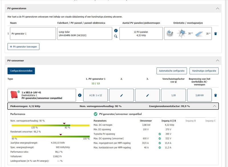Open Configuratievoorstellen
This screenshot has width=228, height=167.
tap(21, 71)
